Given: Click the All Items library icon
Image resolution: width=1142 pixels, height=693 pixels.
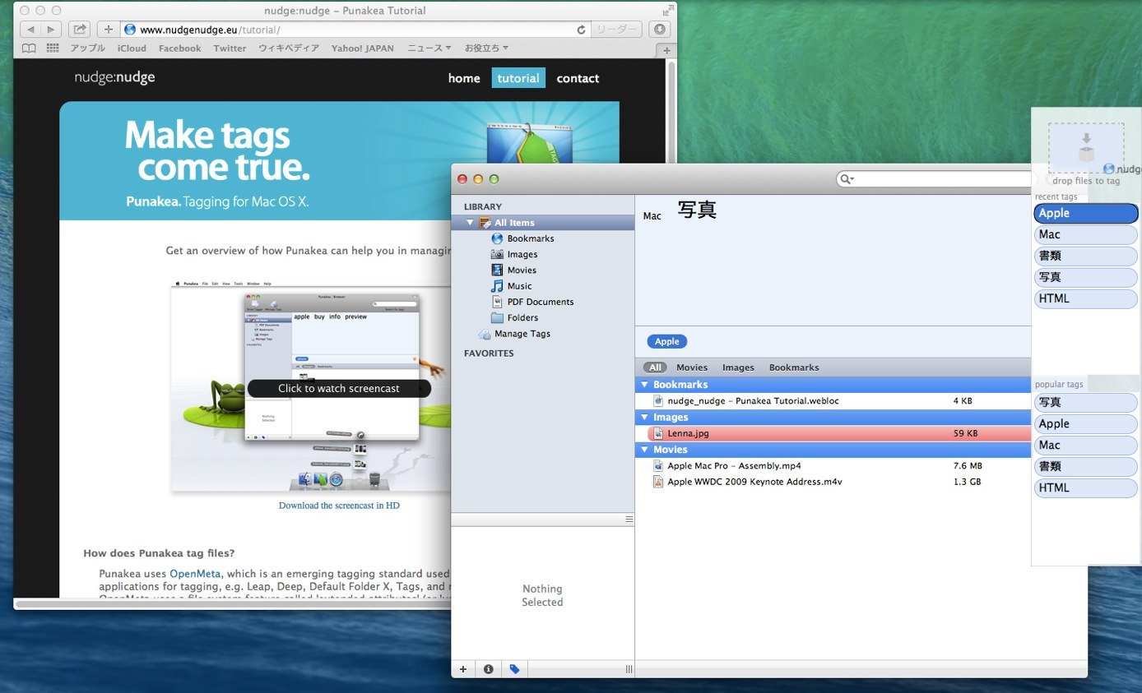Looking at the screenshot, I should 485,223.
